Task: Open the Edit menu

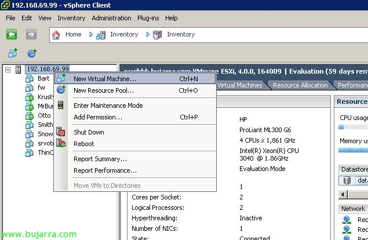Action: (x=27, y=18)
